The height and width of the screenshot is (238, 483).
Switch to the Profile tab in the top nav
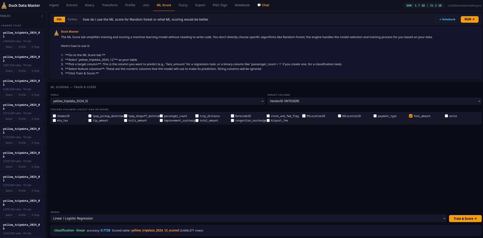[x=130, y=5]
